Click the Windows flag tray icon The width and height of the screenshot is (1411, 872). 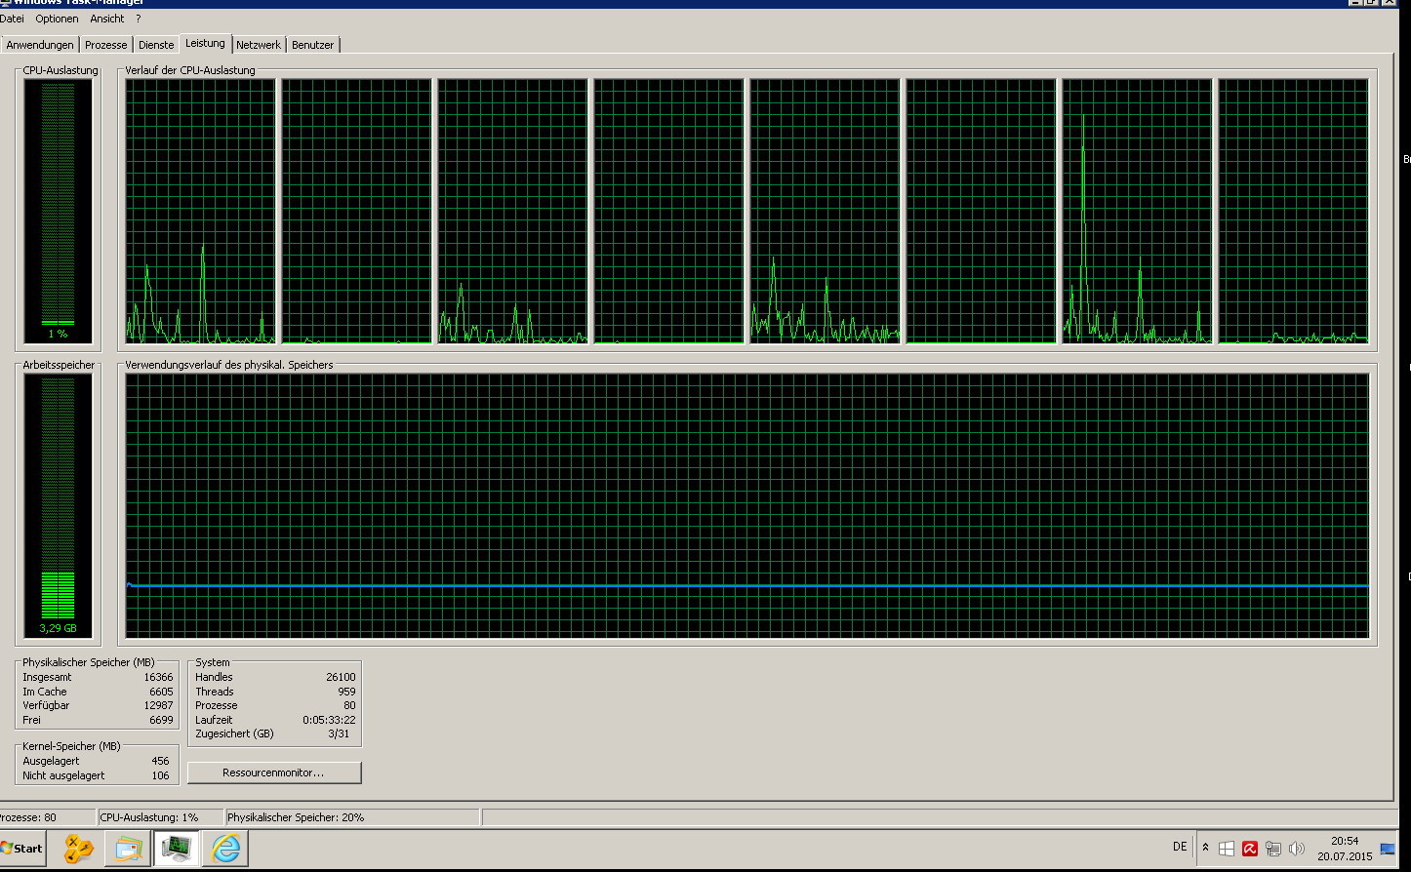pyautogui.click(x=1227, y=849)
